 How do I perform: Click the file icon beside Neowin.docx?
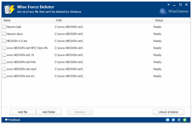[4, 34]
